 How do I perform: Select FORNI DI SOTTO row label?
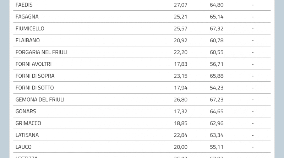(x=34, y=88)
